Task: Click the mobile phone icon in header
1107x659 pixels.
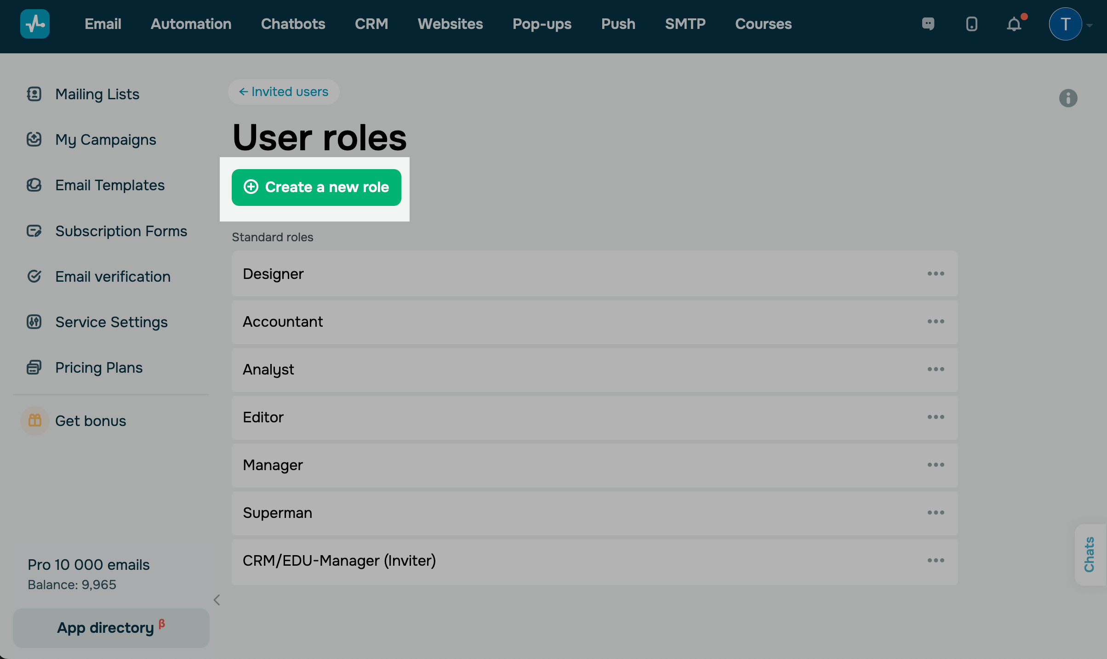Action: click(x=971, y=24)
